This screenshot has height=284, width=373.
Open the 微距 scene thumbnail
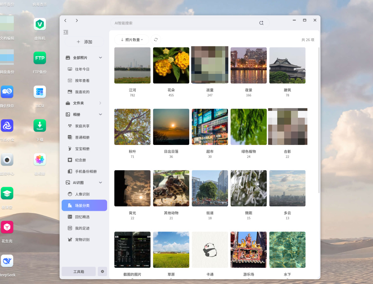coord(249,188)
